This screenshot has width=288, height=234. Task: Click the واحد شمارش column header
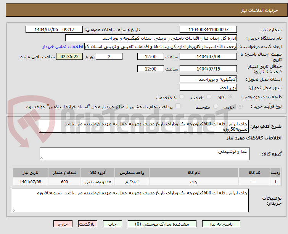coord(132,173)
